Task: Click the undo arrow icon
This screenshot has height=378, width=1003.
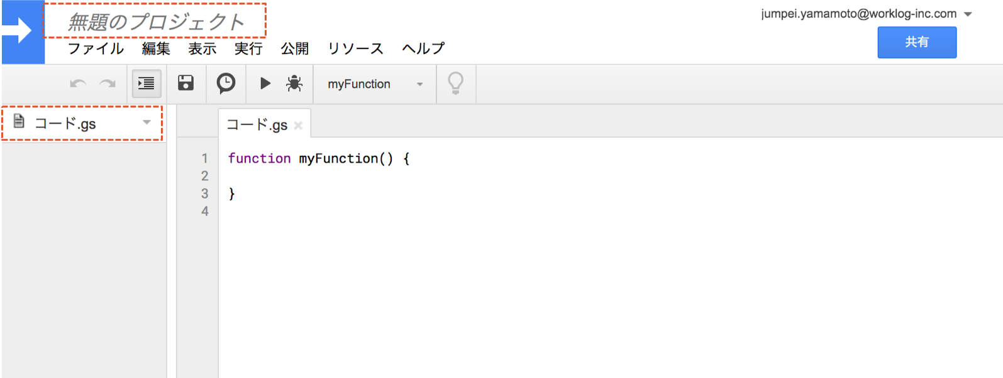Action: 78,84
